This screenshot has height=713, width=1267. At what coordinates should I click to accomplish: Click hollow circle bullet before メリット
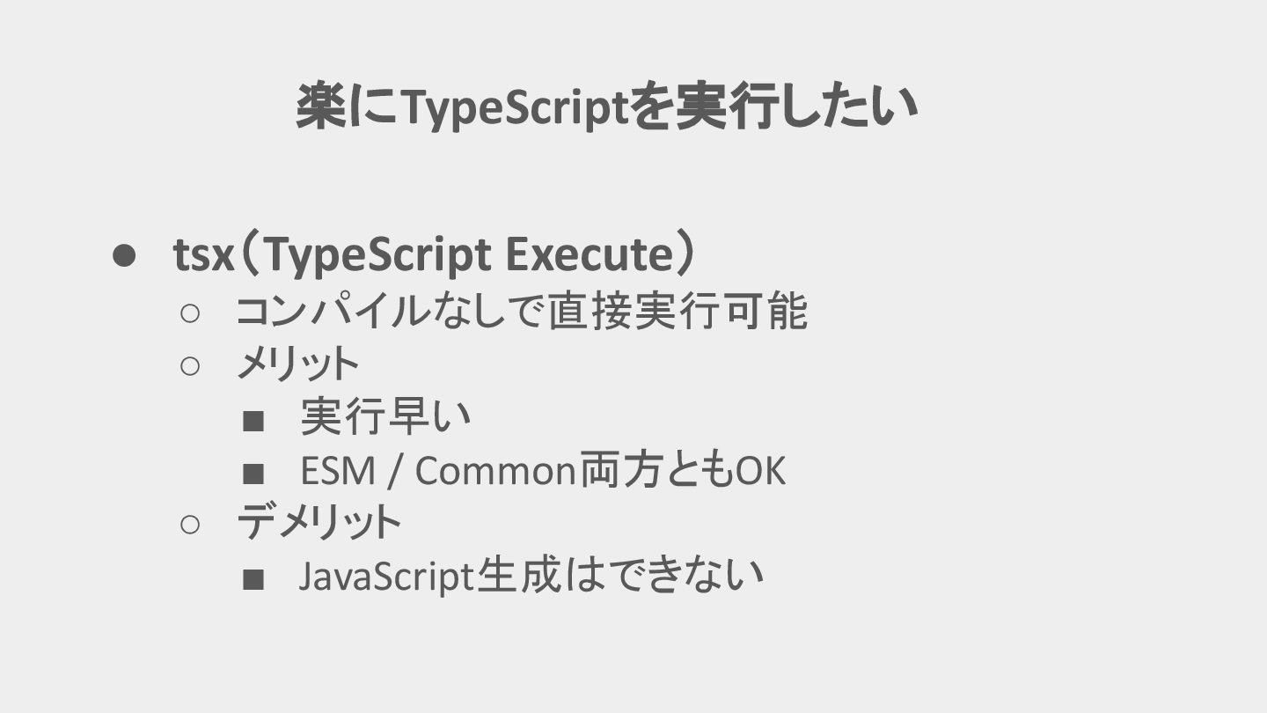pyautogui.click(x=191, y=365)
